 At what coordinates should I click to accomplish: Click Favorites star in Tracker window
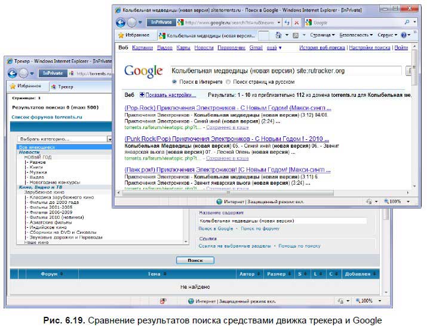coord(13,86)
